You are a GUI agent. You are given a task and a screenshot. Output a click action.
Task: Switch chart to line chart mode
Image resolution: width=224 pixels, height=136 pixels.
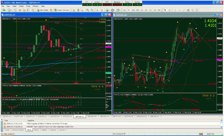82,10
